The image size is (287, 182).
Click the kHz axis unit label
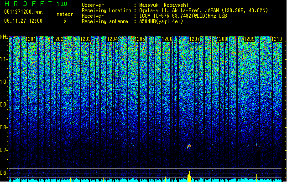(4, 37)
